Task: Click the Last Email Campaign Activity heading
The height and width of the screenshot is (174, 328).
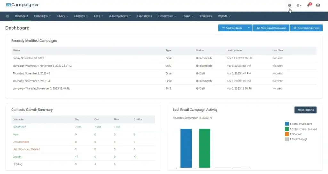Action: click(x=195, y=110)
